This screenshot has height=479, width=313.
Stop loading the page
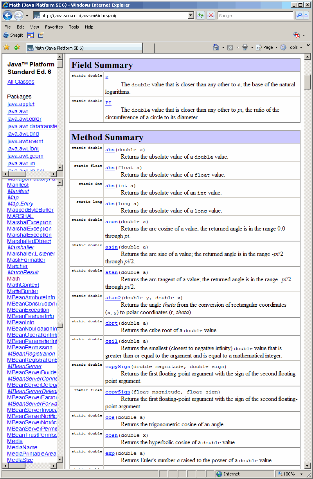point(210,15)
